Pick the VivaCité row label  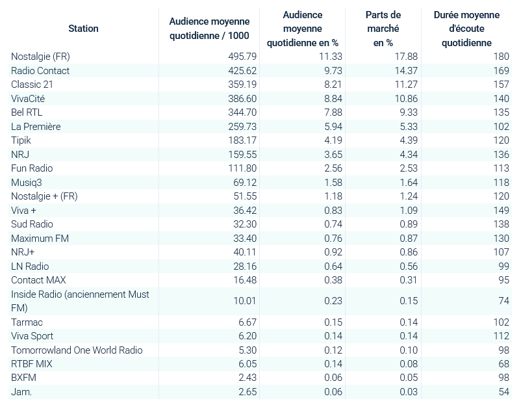[28, 98]
